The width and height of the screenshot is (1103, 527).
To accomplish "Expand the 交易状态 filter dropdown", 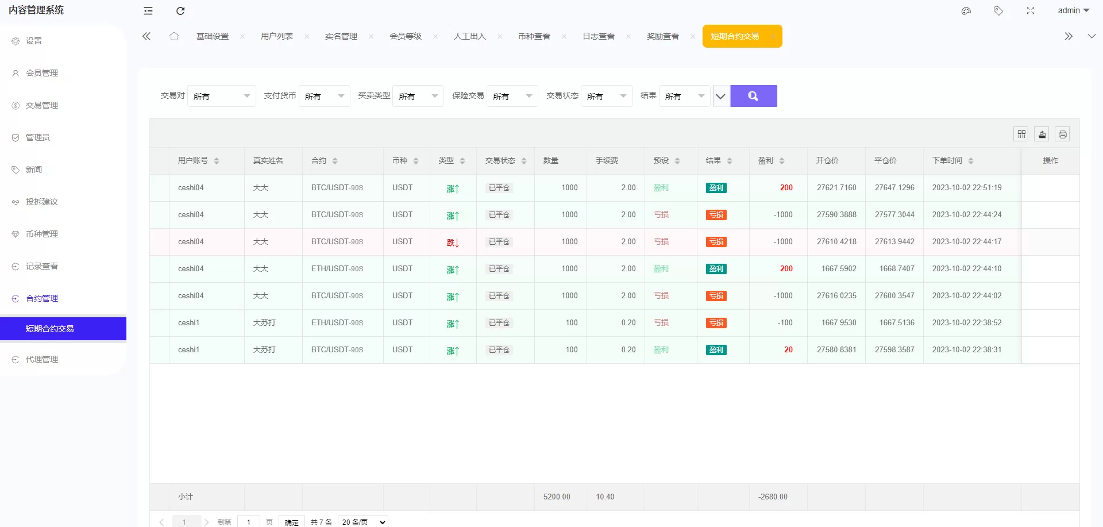I will point(606,96).
